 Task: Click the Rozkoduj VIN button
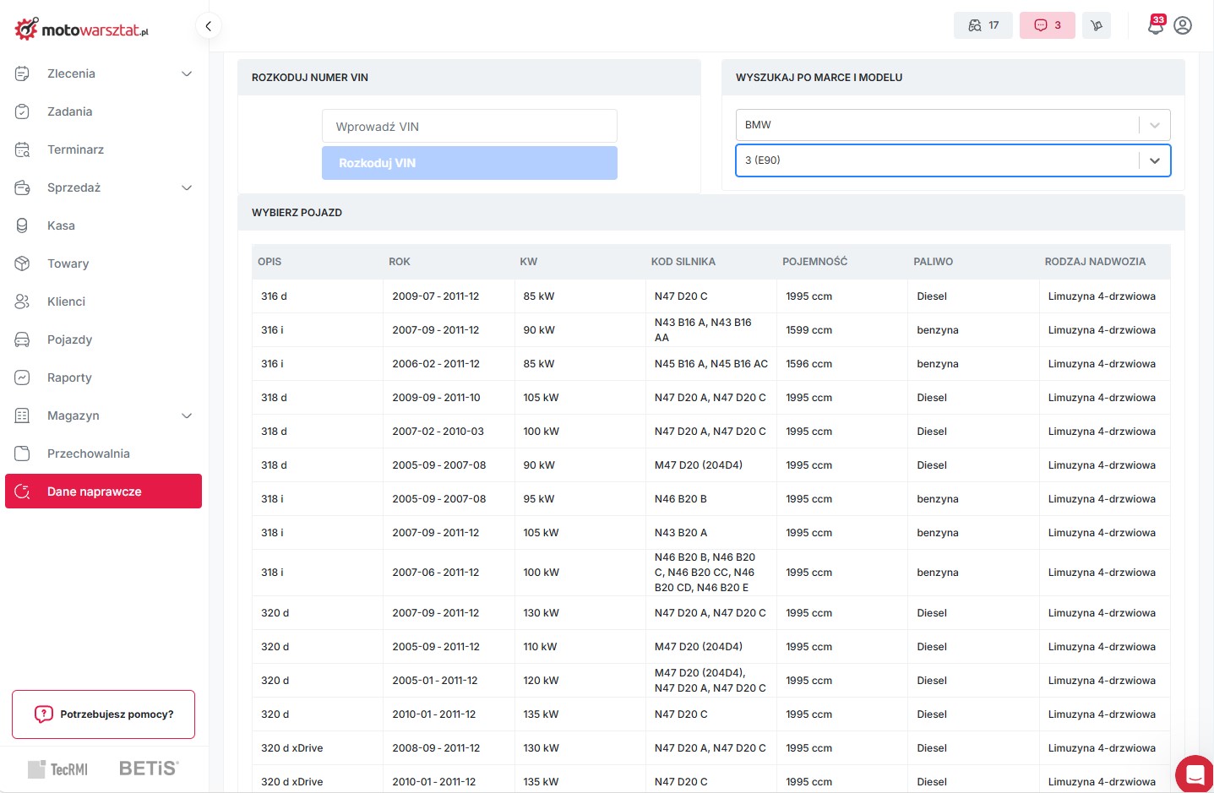click(469, 163)
